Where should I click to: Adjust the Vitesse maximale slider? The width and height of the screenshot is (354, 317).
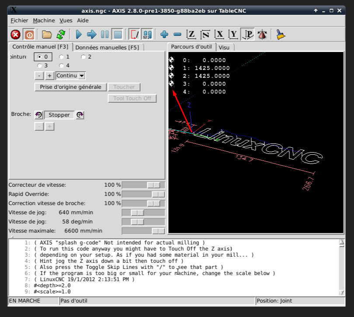(x=144, y=231)
